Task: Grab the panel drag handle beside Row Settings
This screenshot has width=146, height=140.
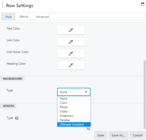Action: click(x=3, y=5)
